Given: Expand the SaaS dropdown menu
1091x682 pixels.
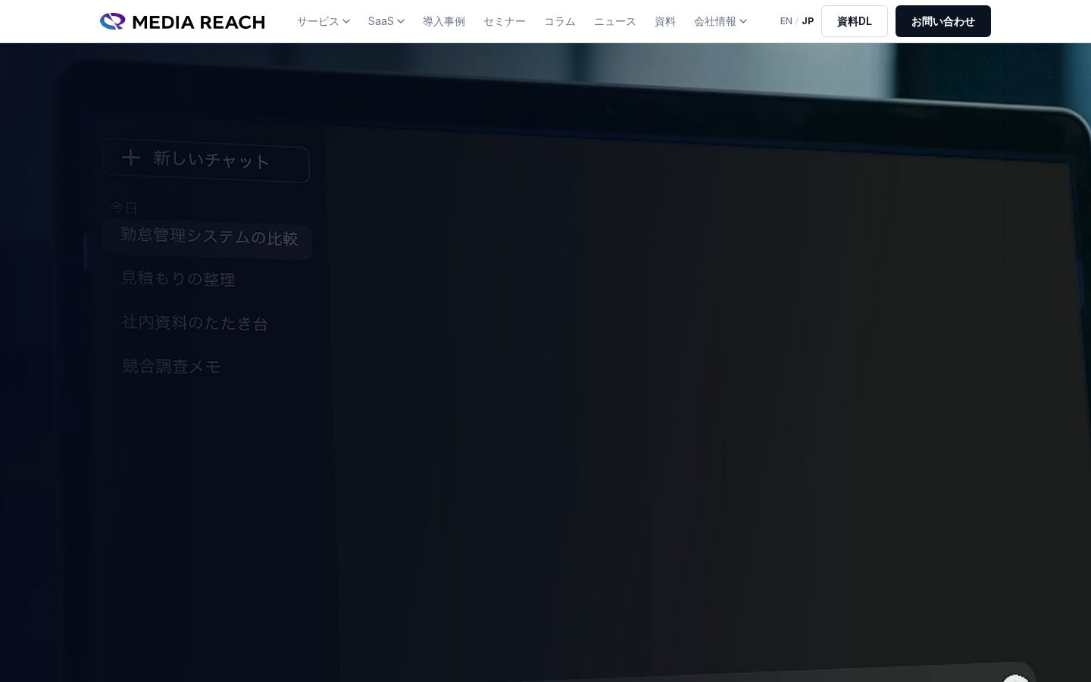Looking at the screenshot, I should click(x=386, y=21).
